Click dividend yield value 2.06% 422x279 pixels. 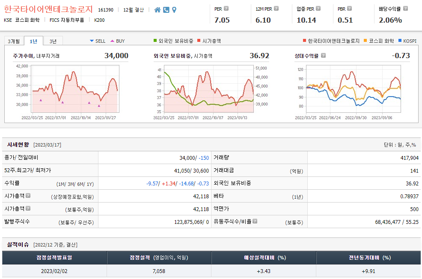click(390, 20)
